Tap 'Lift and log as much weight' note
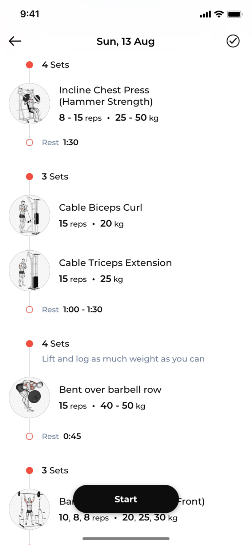 (123, 359)
